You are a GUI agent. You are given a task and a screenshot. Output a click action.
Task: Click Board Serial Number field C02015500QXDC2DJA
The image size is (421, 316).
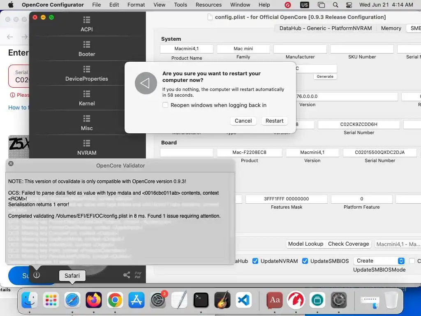pyautogui.click(x=379, y=152)
